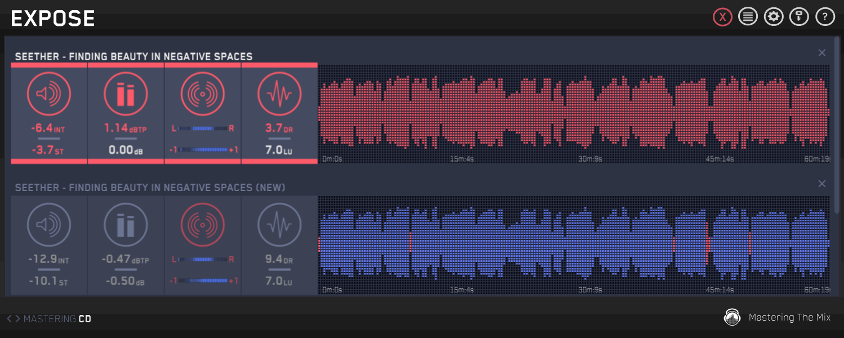Click (NEW) track's 7.0 LU value
Screen dimensions: 844x338
click(280, 281)
